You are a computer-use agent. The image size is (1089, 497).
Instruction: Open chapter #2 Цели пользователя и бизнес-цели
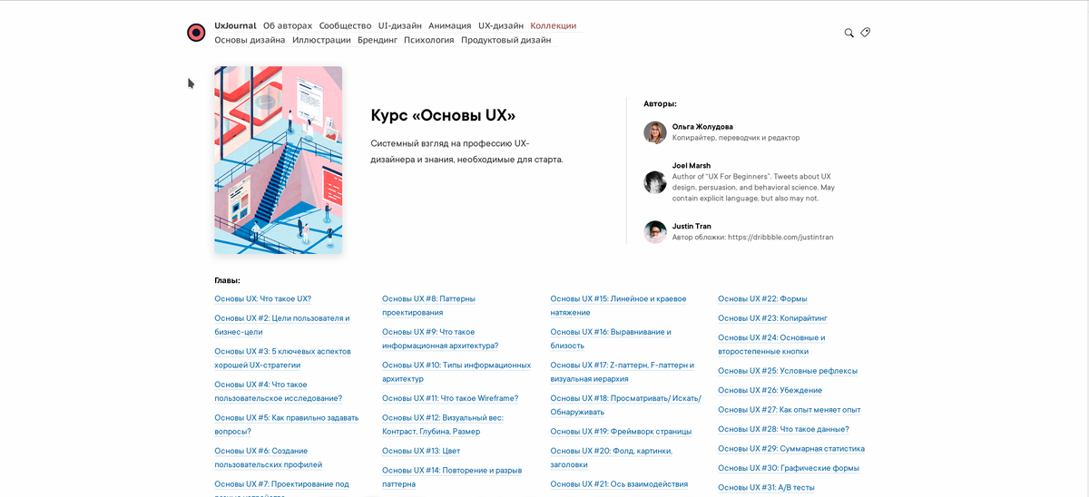point(281,325)
